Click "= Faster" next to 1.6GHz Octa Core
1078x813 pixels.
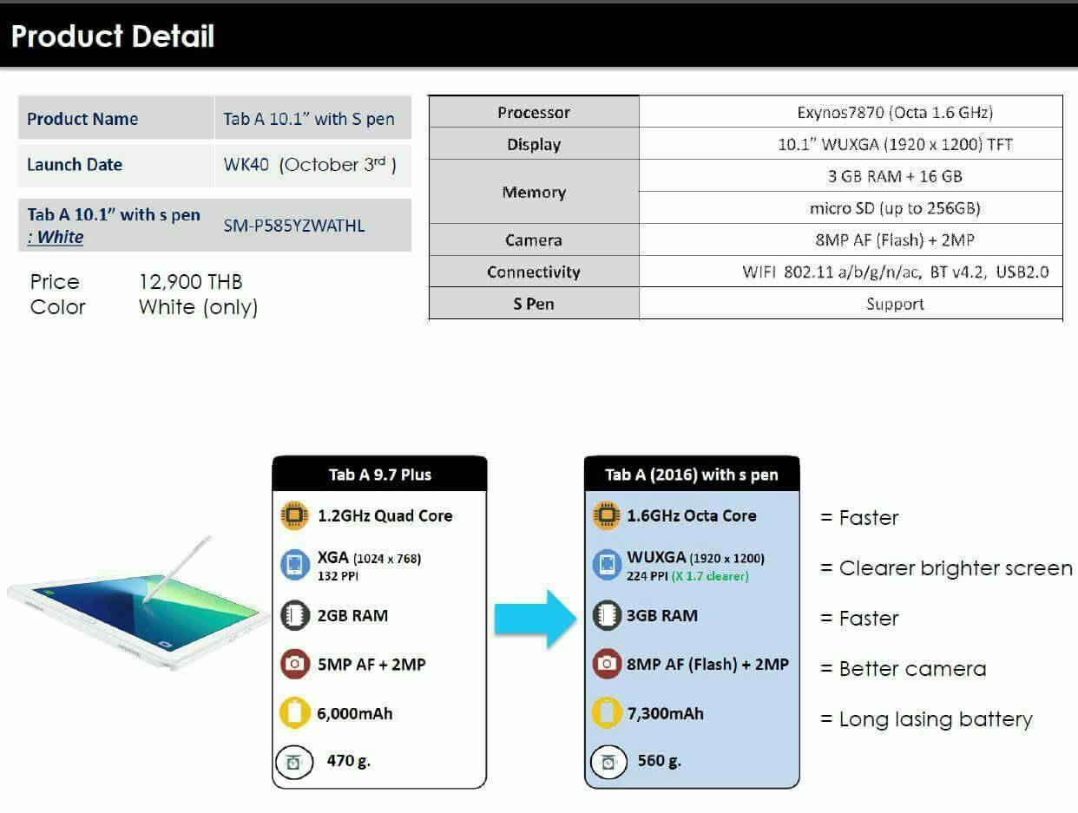pos(859,518)
